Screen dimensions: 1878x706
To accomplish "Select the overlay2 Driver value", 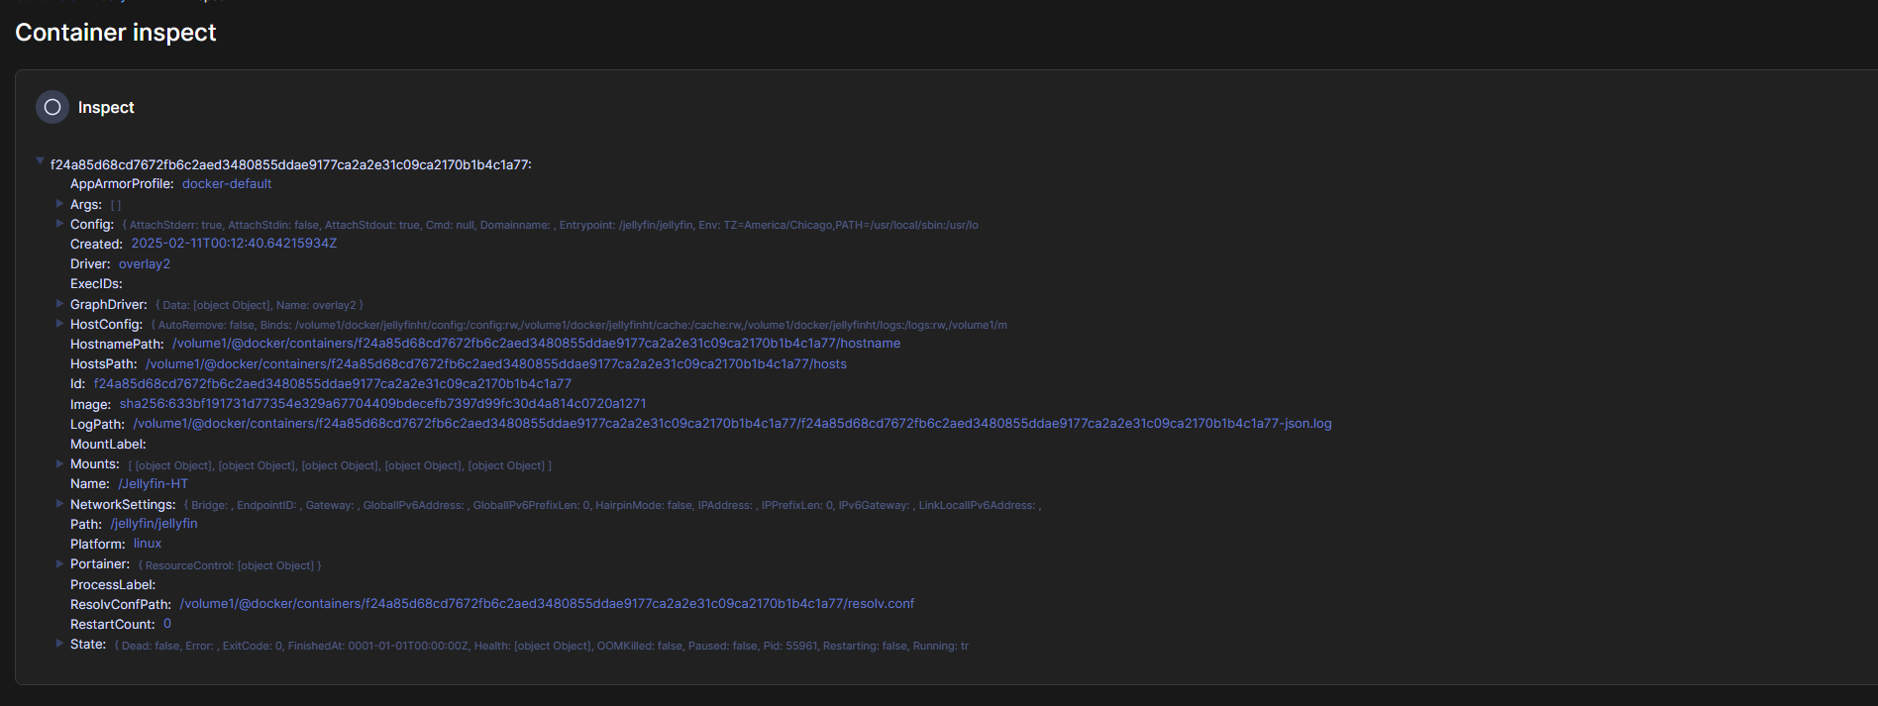I will [x=145, y=264].
